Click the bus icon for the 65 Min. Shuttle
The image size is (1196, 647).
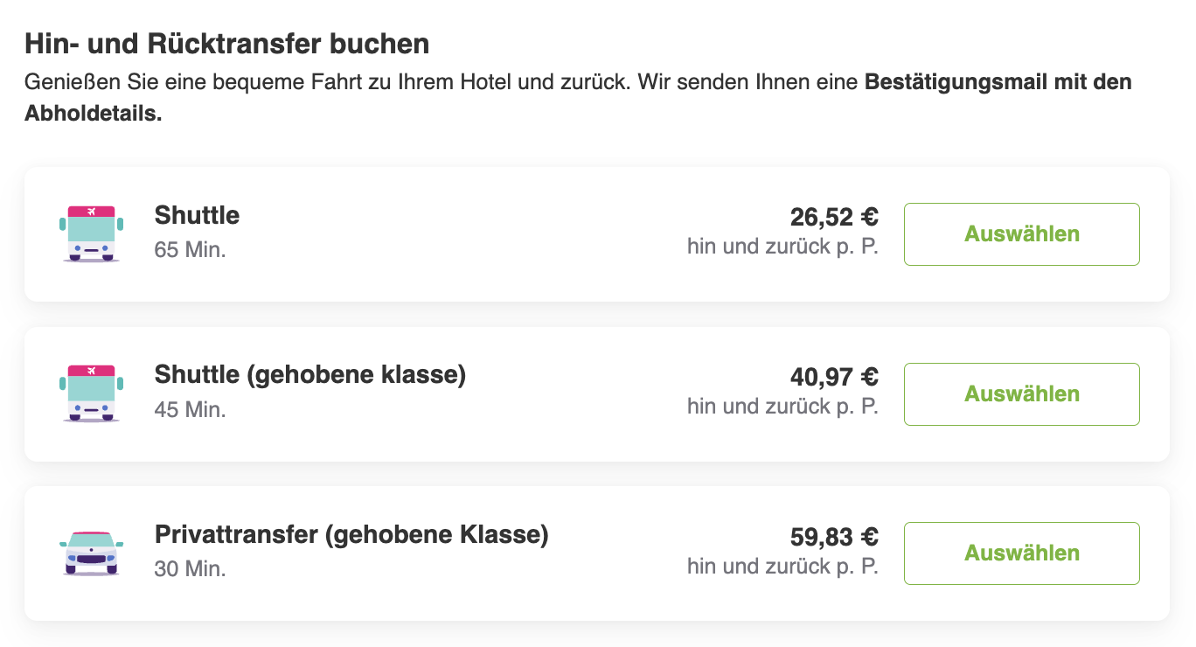(91, 234)
